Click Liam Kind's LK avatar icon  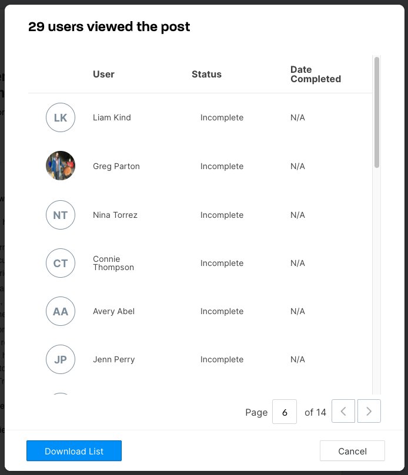click(61, 117)
